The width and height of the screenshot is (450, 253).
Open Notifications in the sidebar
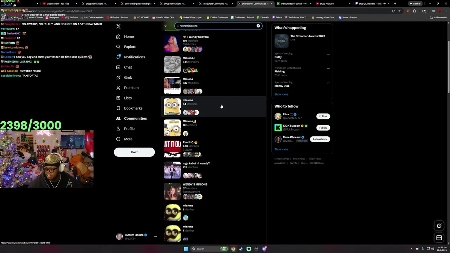[x=130, y=57]
